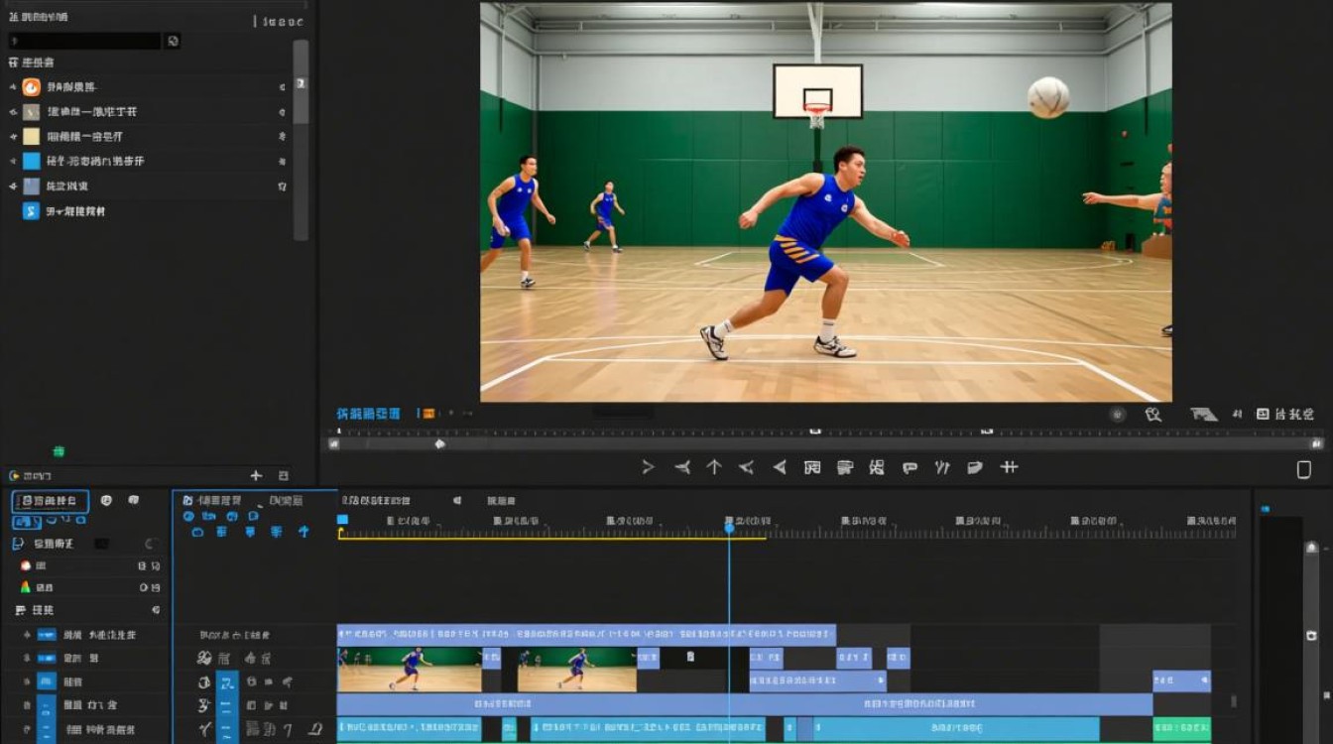Expand the orange icon item's arrow
The image size is (1333, 744).
pos(14,87)
